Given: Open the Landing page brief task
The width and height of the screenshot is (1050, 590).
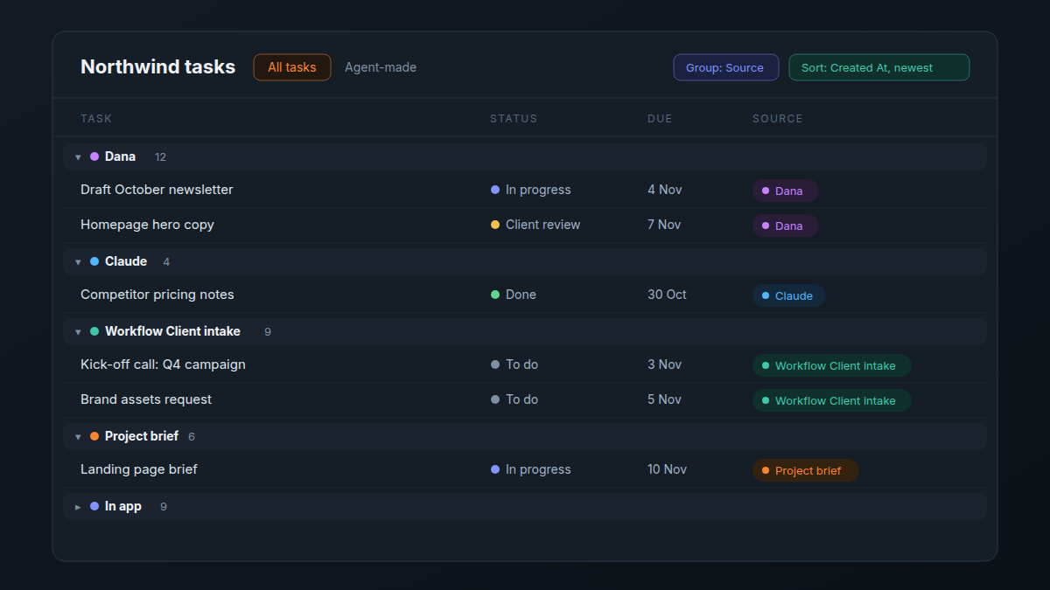Looking at the screenshot, I should tap(139, 469).
